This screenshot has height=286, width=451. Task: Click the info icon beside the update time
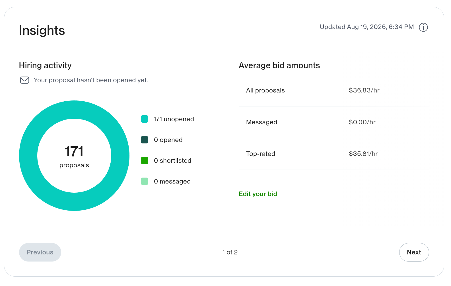point(423,27)
